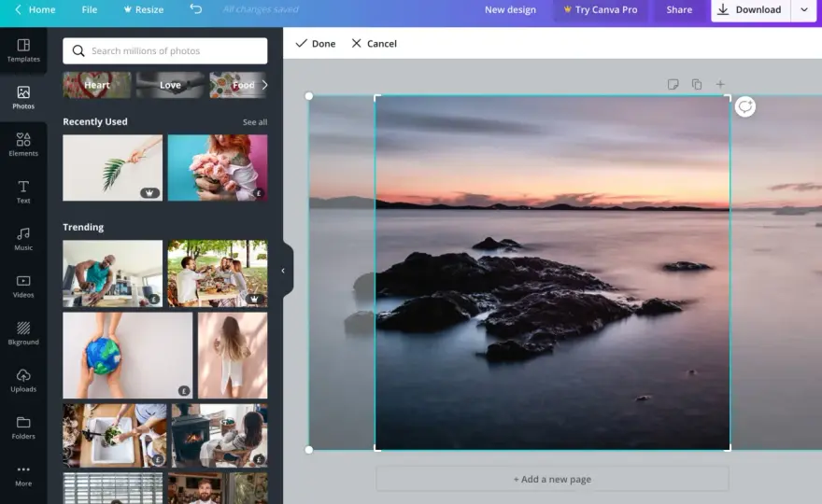Select the window blinds photo thumbnail
Viewport: 822px width, 504px height.
(x=113, y=488)
